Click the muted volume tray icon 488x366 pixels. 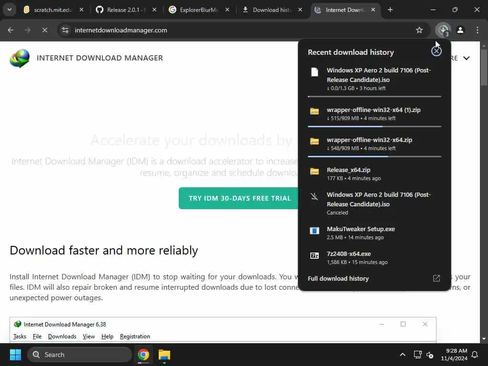[x=430, y=355]
